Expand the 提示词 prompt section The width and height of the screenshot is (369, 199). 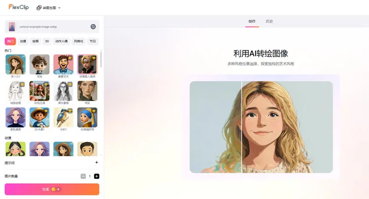click(x=96, y=162)
